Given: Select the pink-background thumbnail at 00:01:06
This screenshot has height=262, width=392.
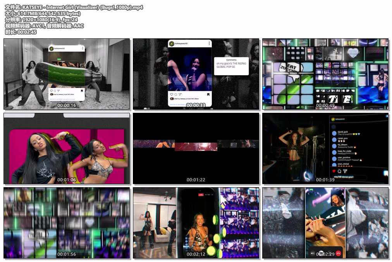Looking at the screenshot, I should [x=67, y=149].
